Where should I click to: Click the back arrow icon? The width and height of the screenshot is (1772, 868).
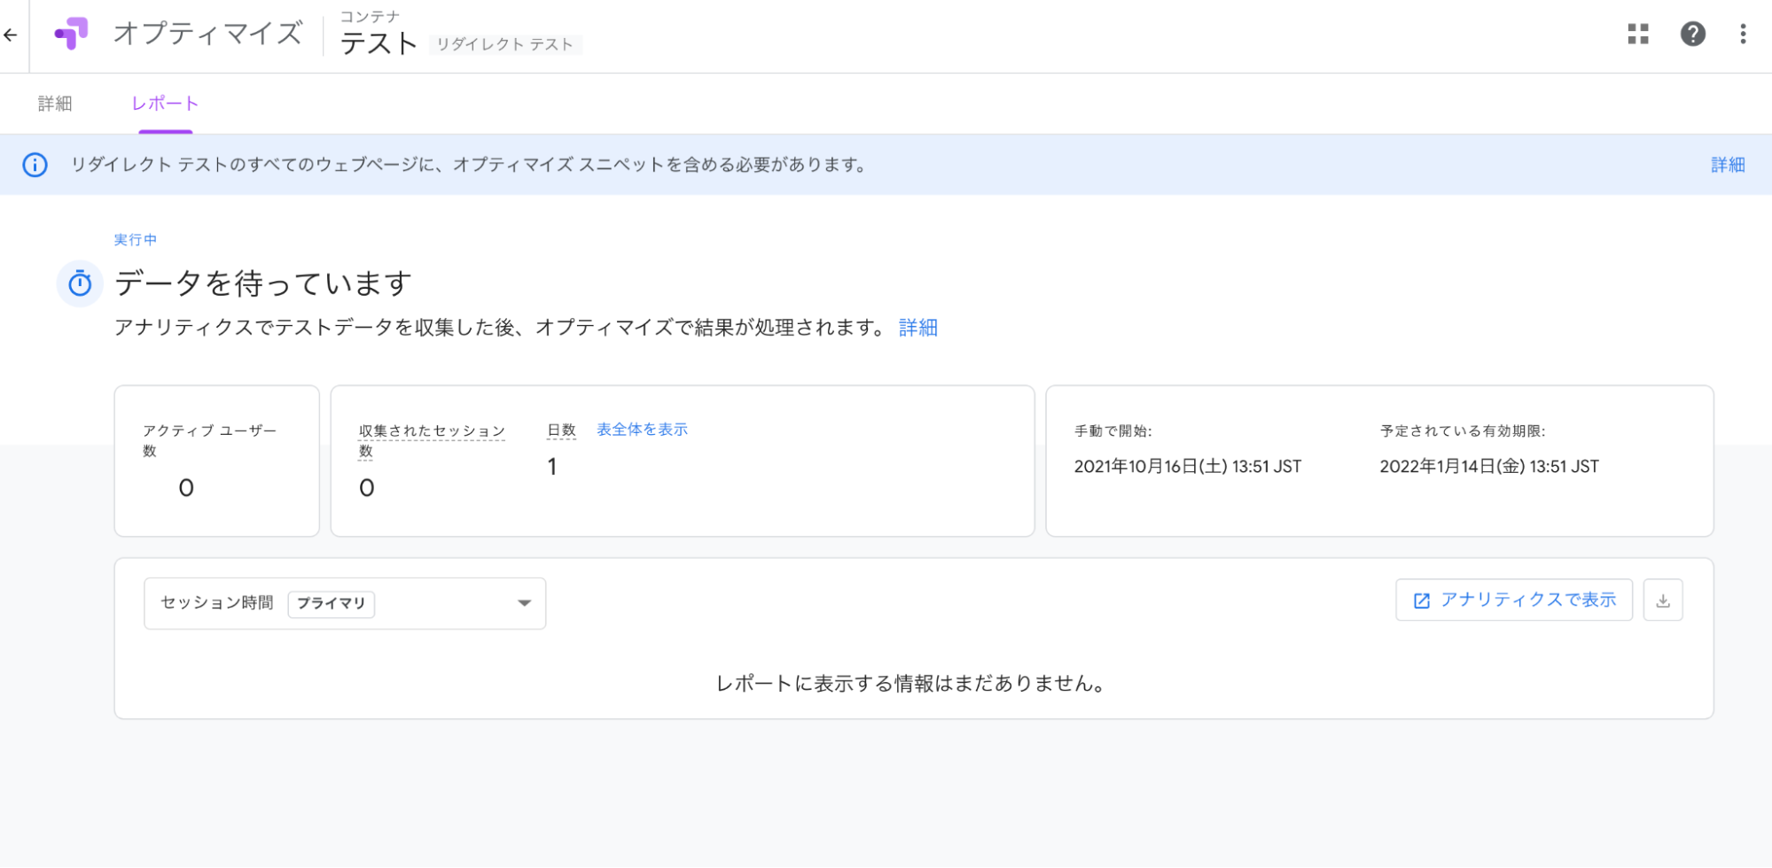point(11,35)
